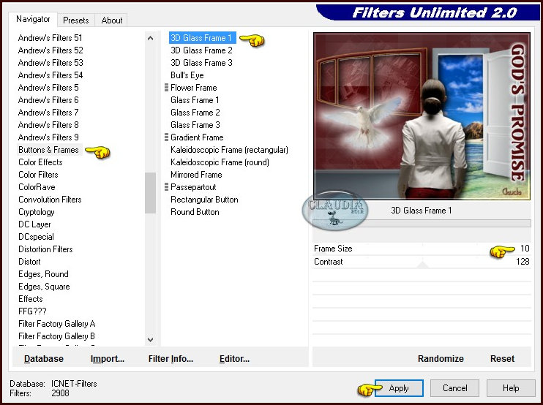Screen dimensions: 543x405
Task: Select Andrew's Filters 5 category
Action: click(48, 88)
